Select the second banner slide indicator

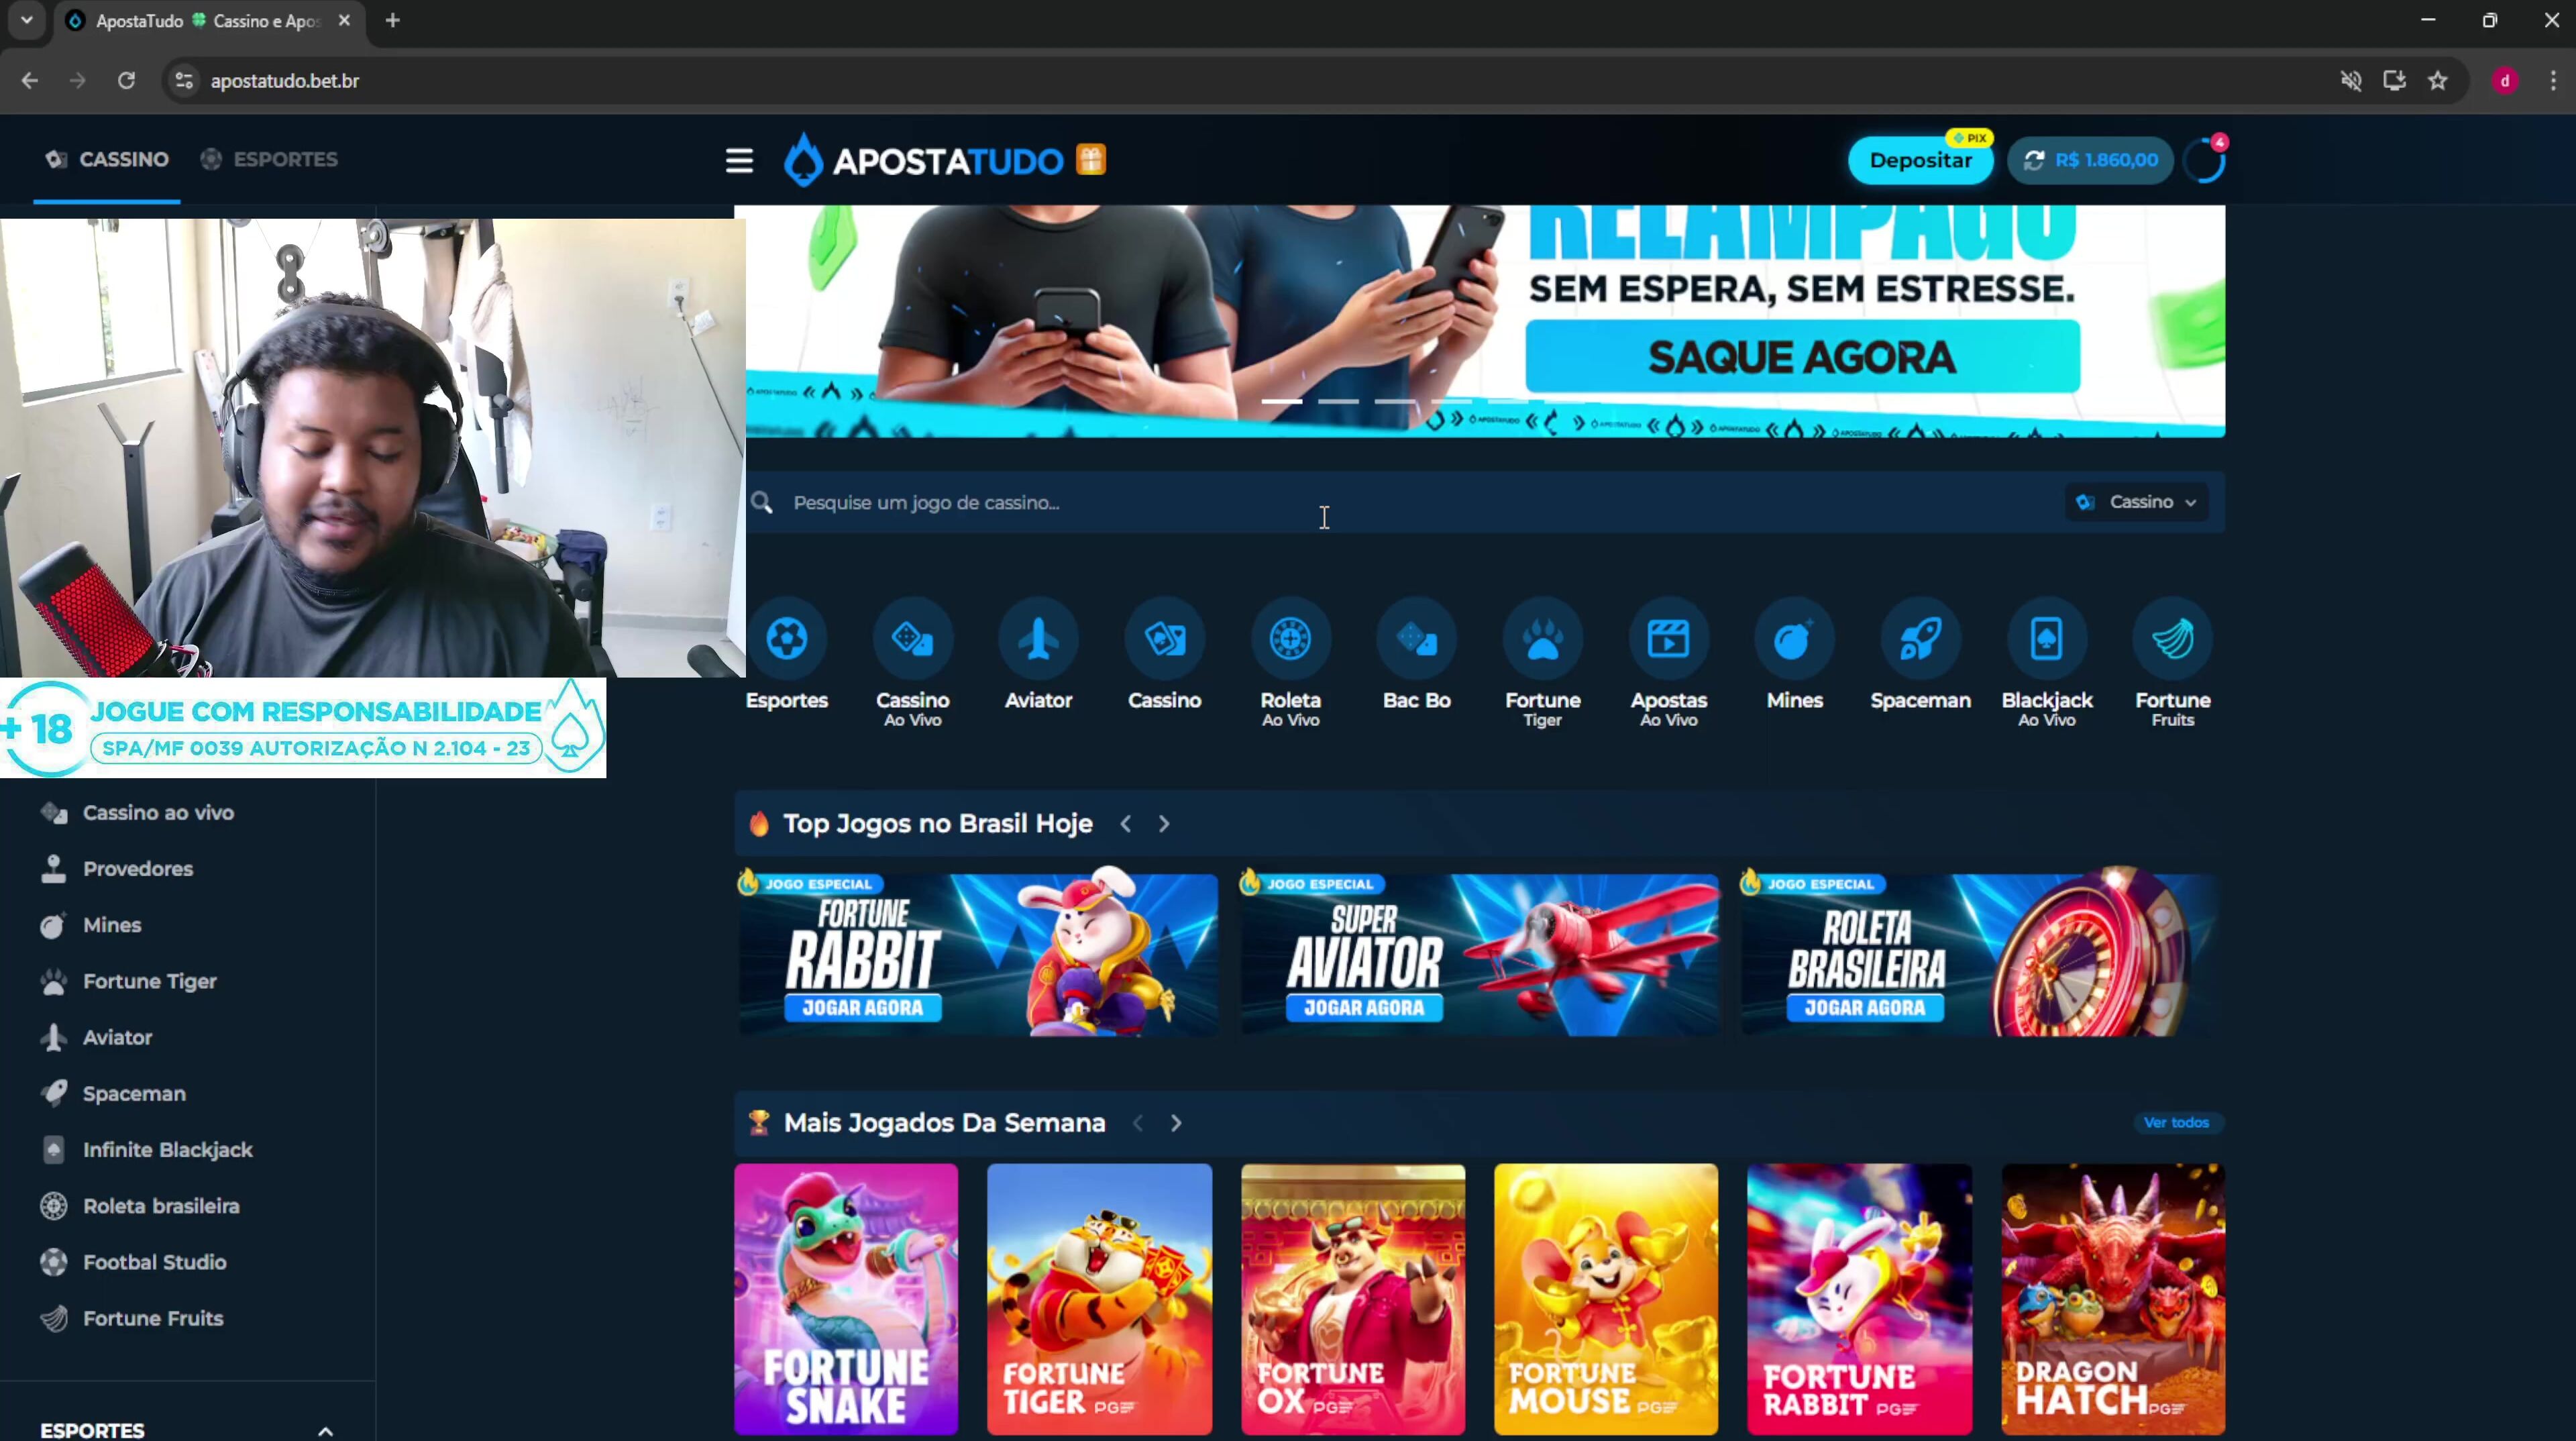1338,401
